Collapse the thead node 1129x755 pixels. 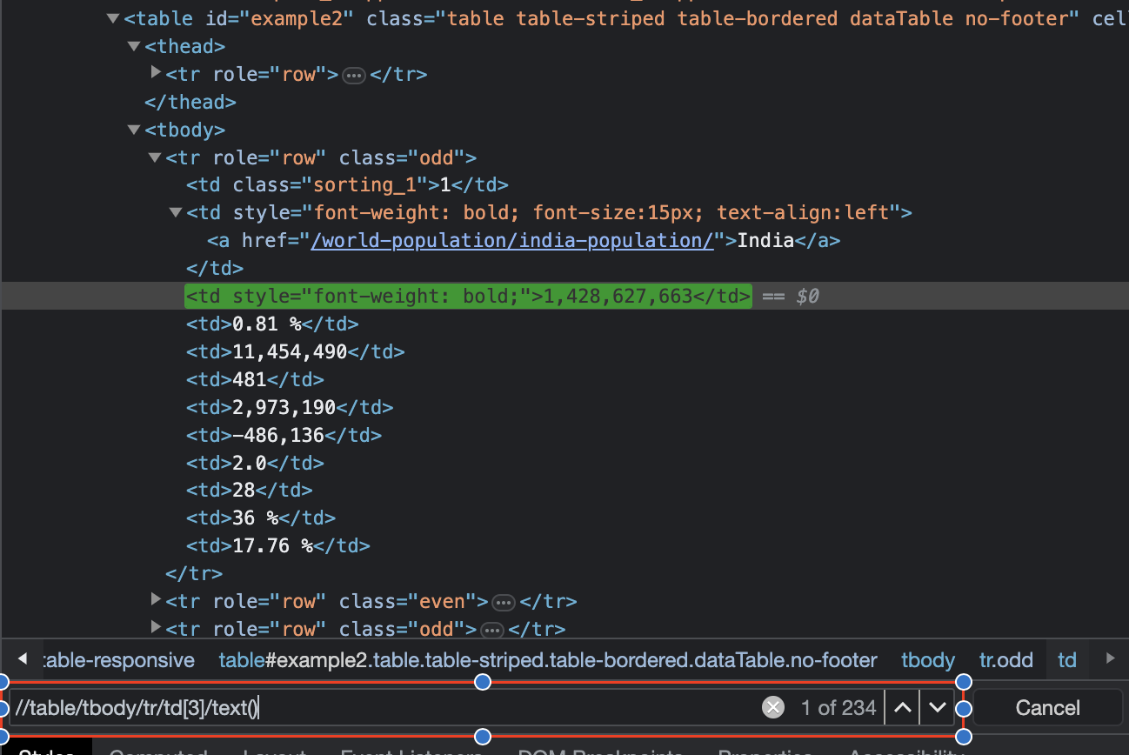coord(134,46)
